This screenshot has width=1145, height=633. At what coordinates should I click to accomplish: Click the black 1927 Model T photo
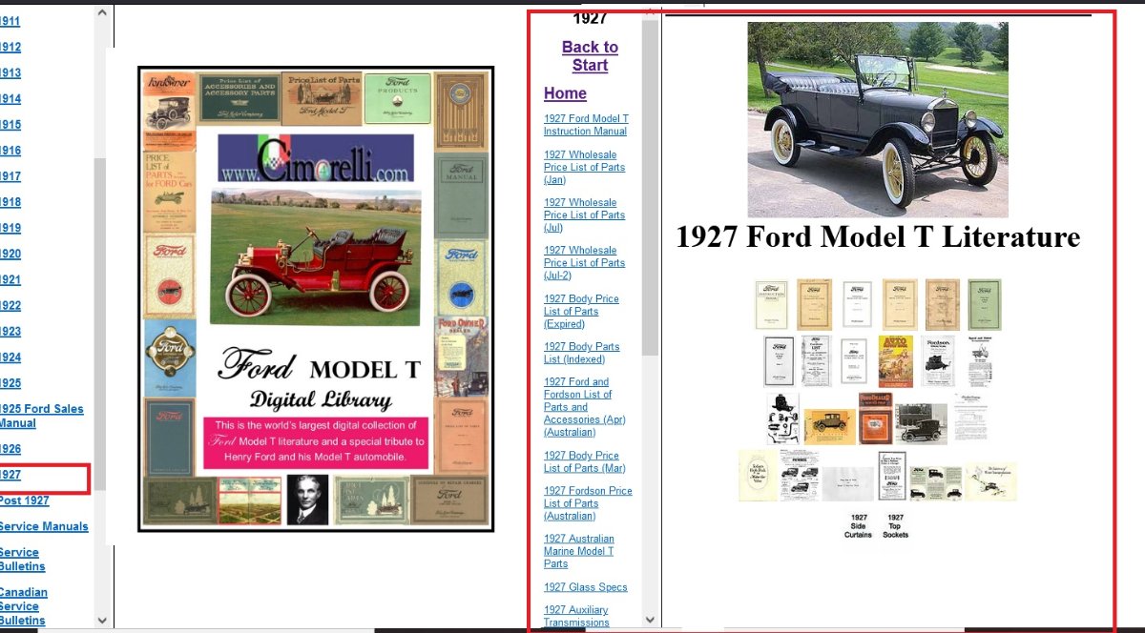tap(877, 120)
